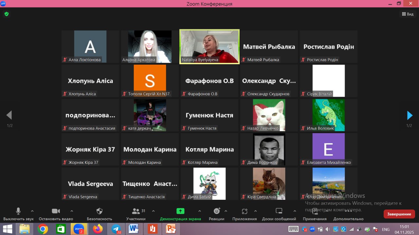Click the green encryption shield icon
419x235 pixels.
click(x=6, y=14)
